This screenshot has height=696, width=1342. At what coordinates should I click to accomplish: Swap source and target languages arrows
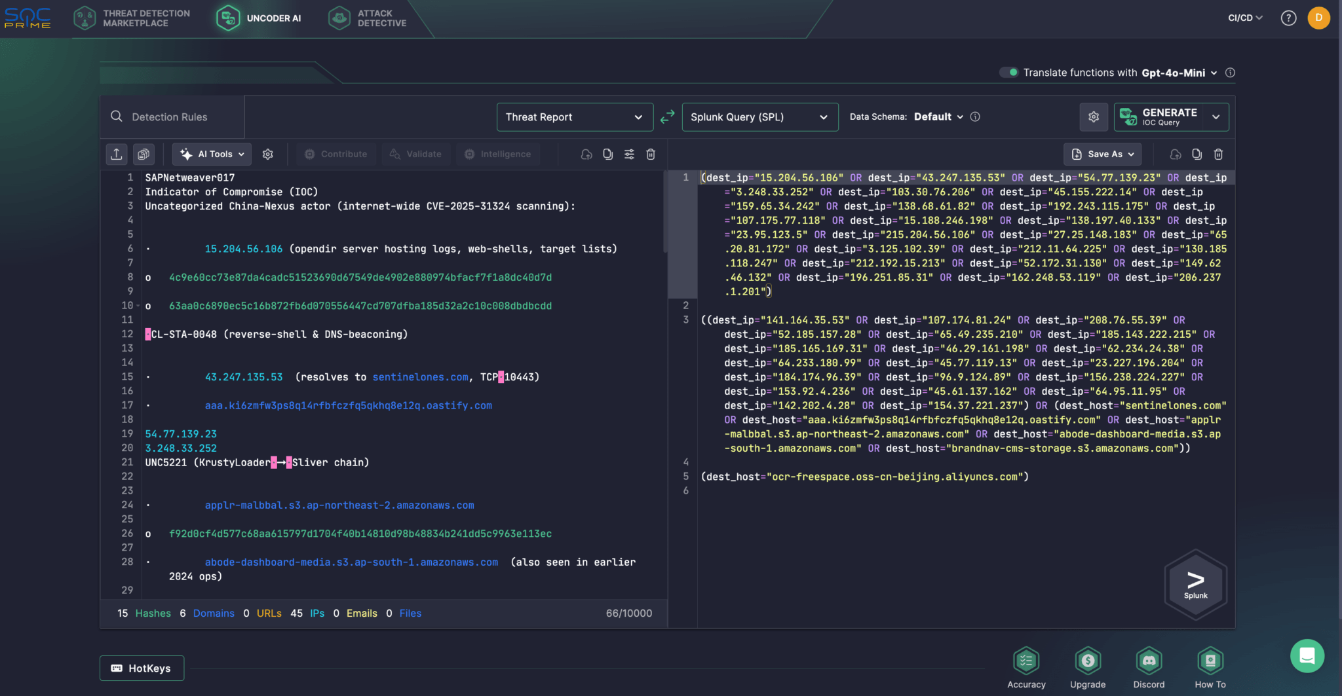pyautogui.click(x=667, y=117)
